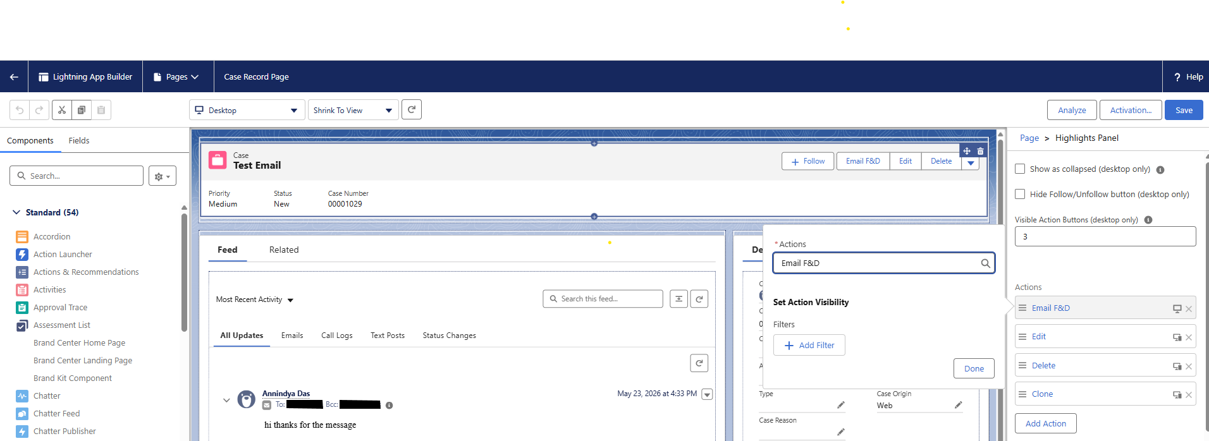The image size is (1209, 441).
Task: Collapse the Standard (54) components section
Action: 16,212
